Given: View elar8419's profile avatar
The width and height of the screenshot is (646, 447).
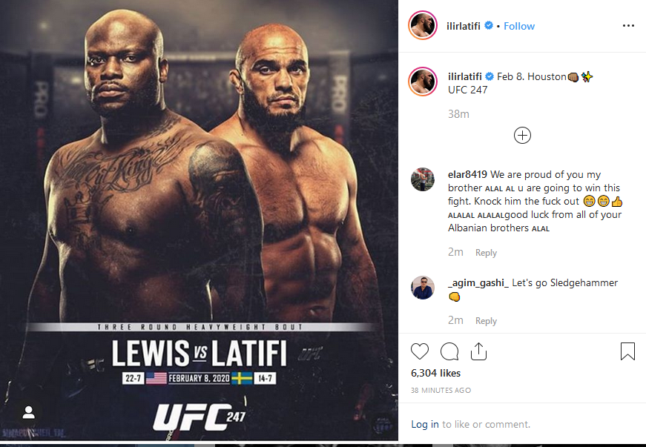Looking at the screenshot, I should coord(423,179).
